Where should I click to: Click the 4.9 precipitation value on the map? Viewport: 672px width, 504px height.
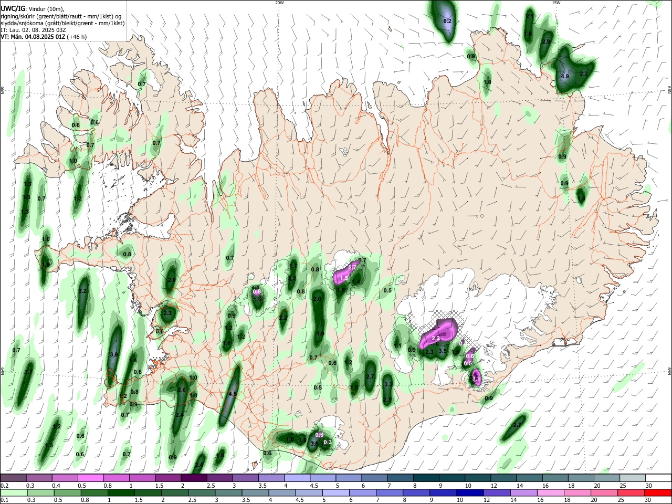coord(565,76)
